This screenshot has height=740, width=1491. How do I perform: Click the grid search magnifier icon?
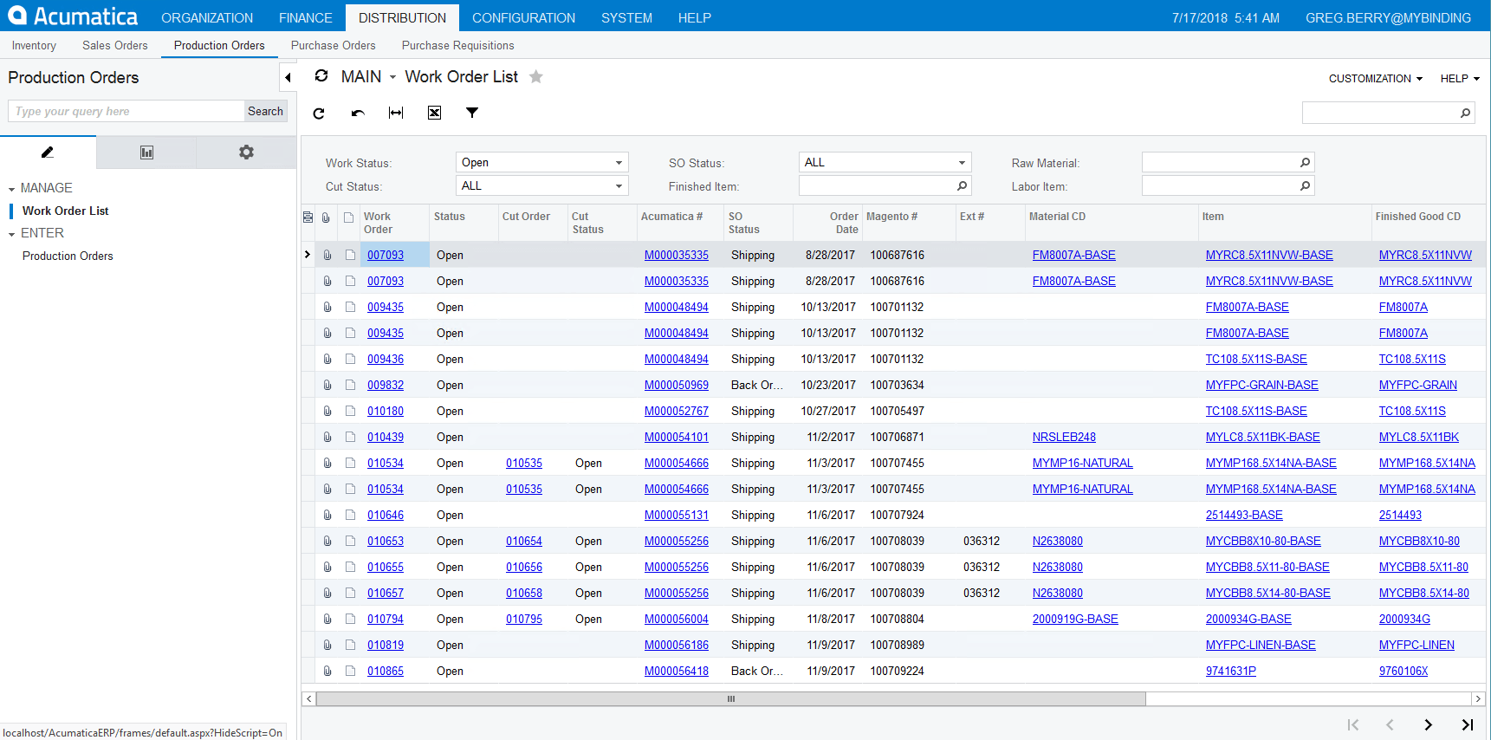tap(1465, 113)
